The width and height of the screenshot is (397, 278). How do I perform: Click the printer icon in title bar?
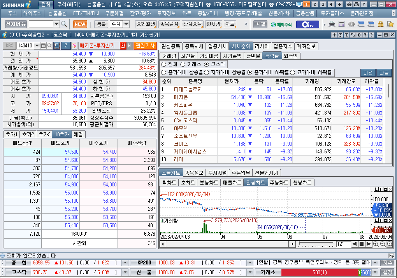click(x=356, y=4)
